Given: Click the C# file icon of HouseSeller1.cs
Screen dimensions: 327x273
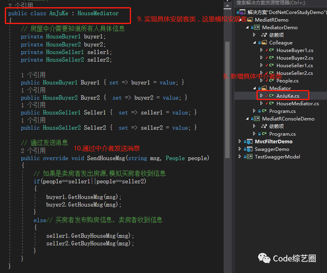Looking at the screenshot, I should click(271, 65).
